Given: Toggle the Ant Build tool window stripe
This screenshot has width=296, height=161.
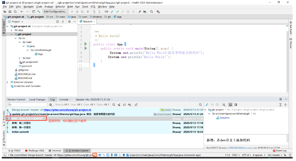Looking at the screenshot, I should tap(291, 28).
